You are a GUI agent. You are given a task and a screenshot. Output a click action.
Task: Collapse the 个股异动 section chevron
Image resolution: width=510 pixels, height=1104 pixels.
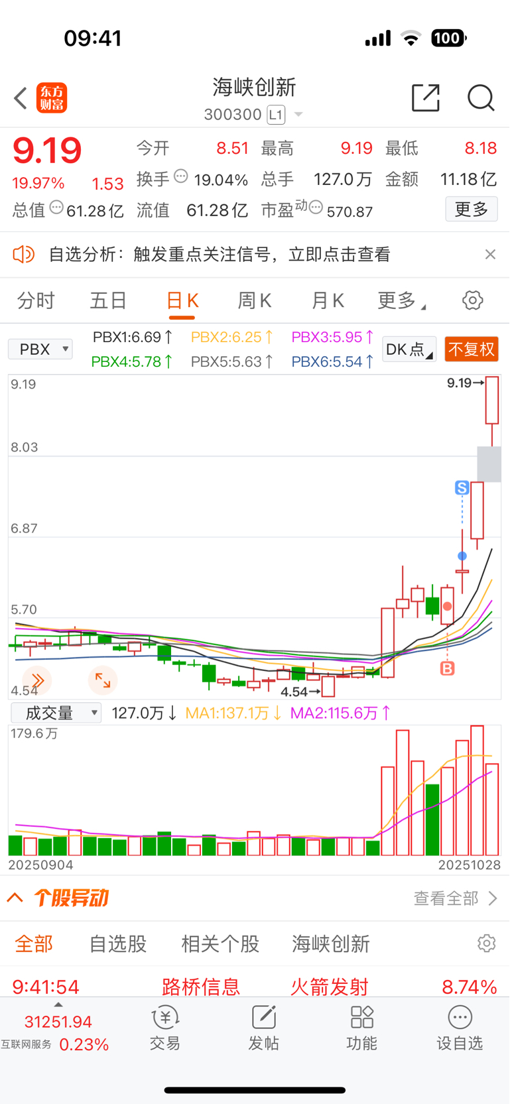(x=15, y=898)
